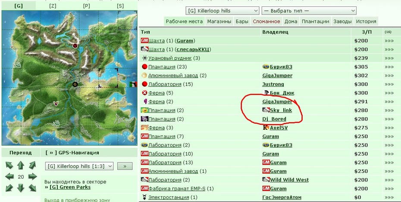Click the [ » ] GPS-Навигация header
Image resolution: width=401 pixels, height=202 pixels.
tap(72, 153)
